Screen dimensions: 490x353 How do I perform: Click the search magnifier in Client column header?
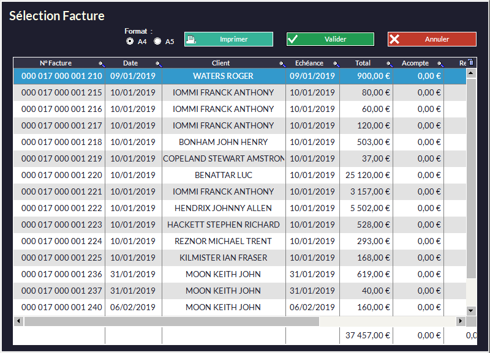tap(282, 64)
